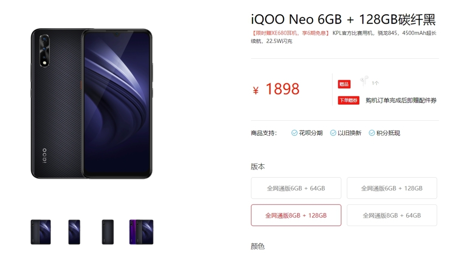453x255 pixels.
Task: Click the red 赠品 badge
Action: click(344, 84)
